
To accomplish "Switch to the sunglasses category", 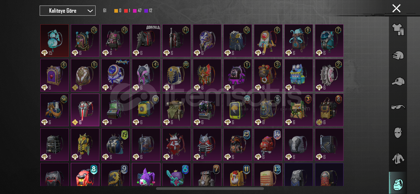I will 398,107.
